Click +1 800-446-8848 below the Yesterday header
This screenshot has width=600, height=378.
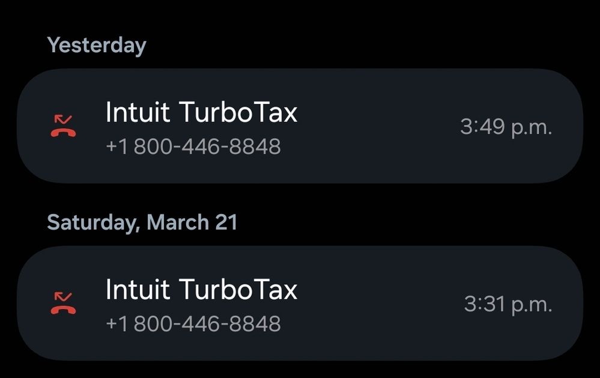(x=193, y=147)
